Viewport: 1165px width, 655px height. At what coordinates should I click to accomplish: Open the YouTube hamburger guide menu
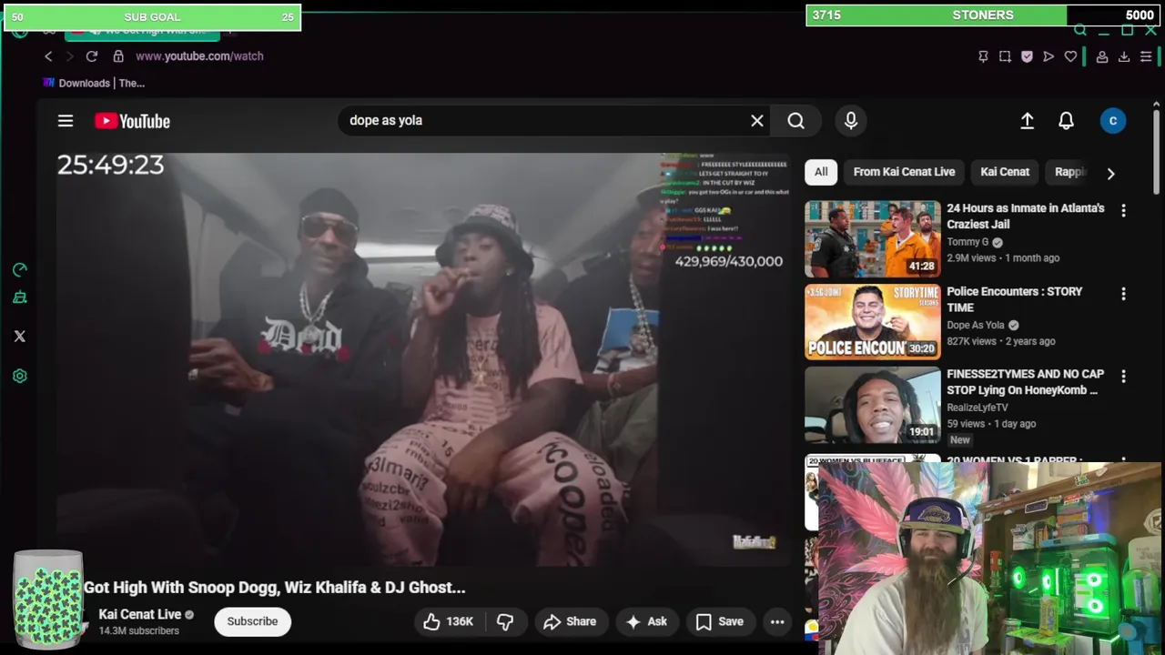66,120
